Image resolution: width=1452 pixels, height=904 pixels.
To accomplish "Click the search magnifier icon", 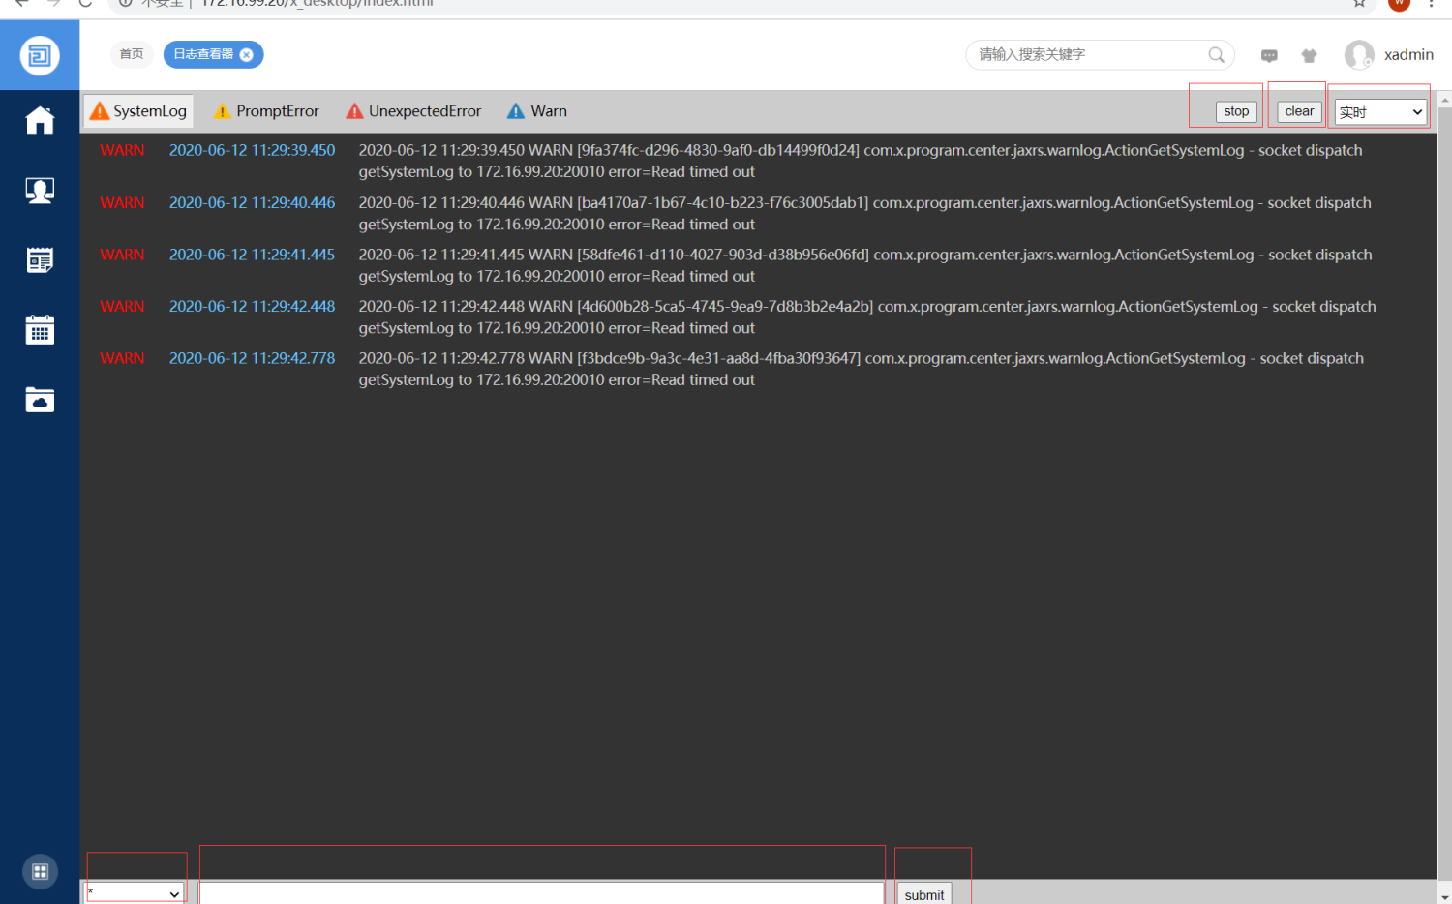I will pos(1216,55).
